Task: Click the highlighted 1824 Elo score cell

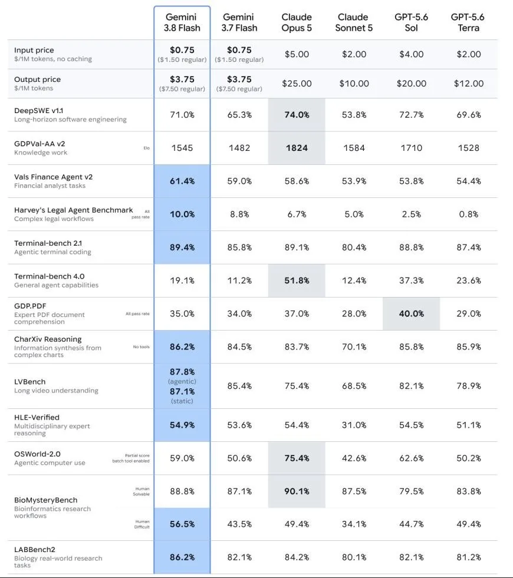Action: click(297, 148)
